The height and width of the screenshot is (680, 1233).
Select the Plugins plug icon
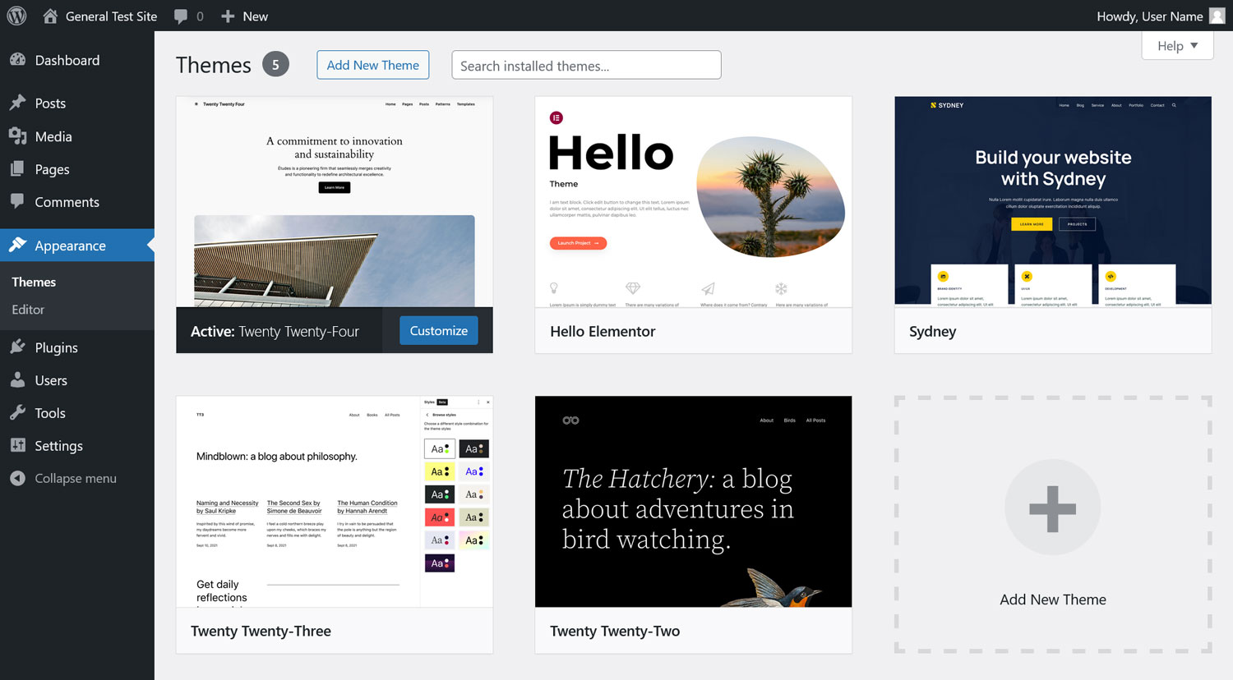[x=18, y=347]
